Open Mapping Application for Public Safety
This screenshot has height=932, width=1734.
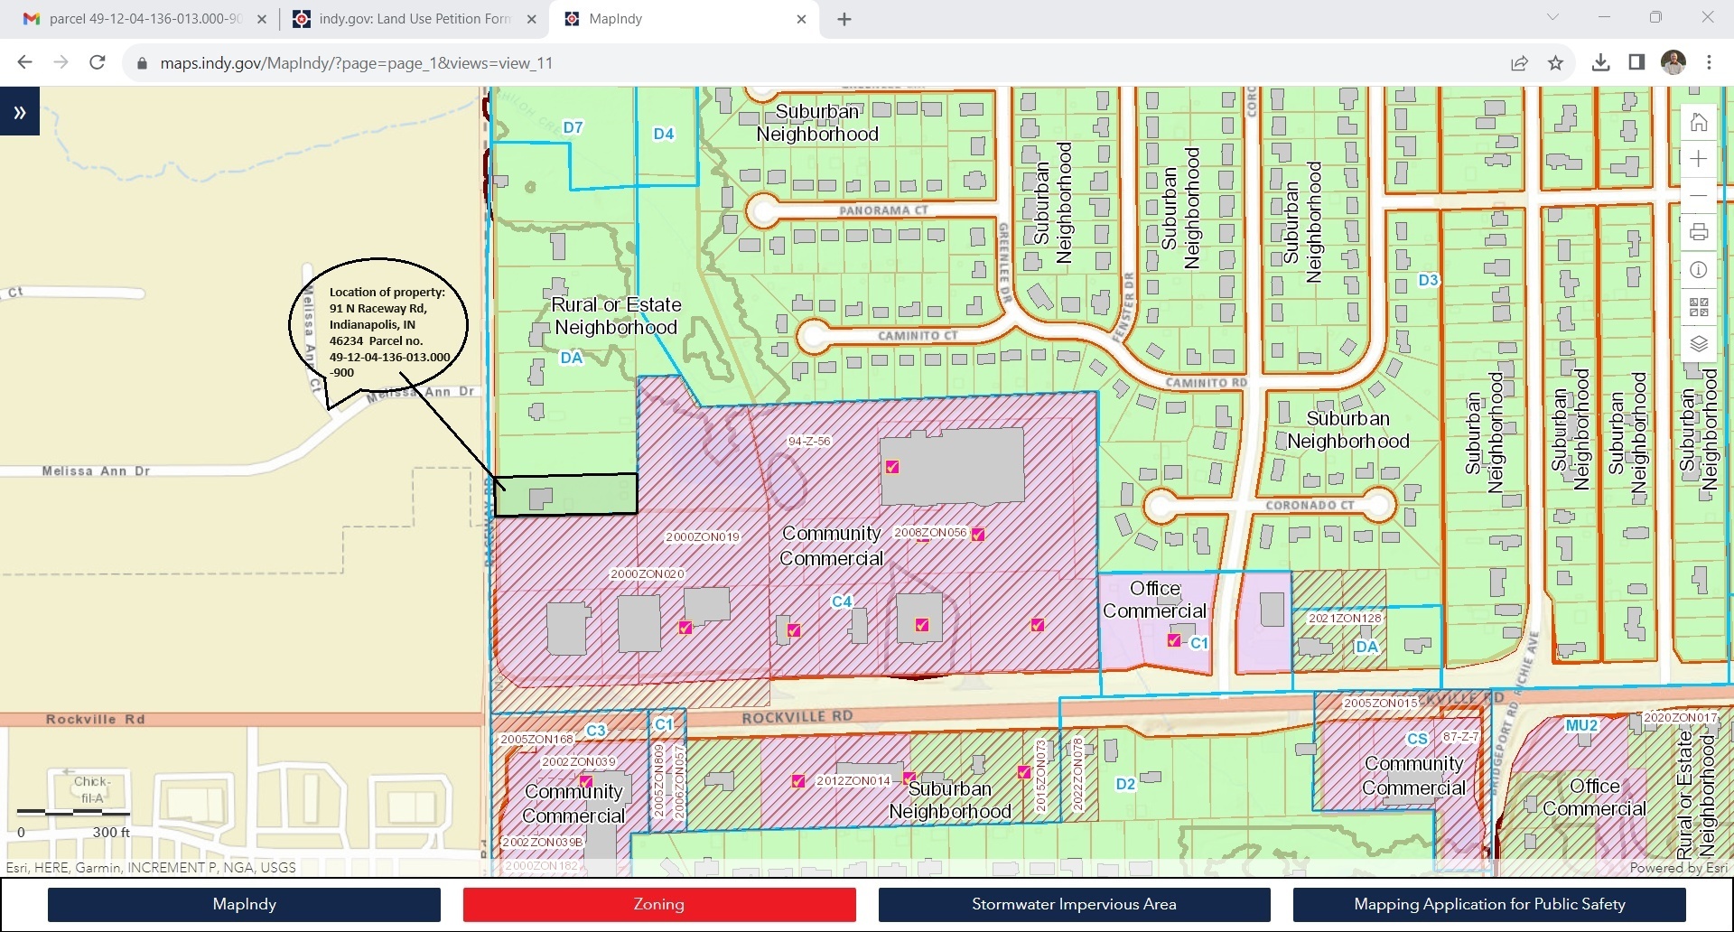coord(1489,904)
